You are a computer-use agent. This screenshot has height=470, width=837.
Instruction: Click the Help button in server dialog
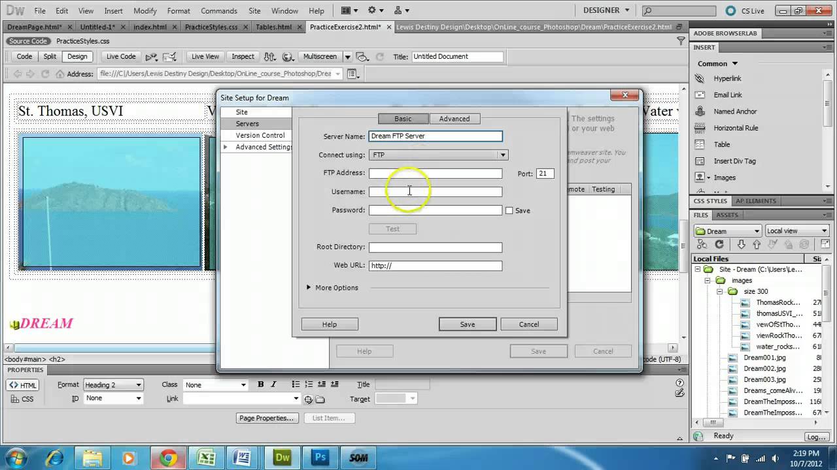click(x=330, y=324)
